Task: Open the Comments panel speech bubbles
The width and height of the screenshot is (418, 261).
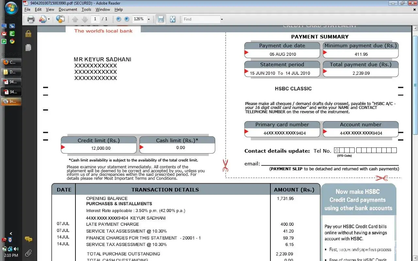Action: pyautogui.click(x=28, y=239)
